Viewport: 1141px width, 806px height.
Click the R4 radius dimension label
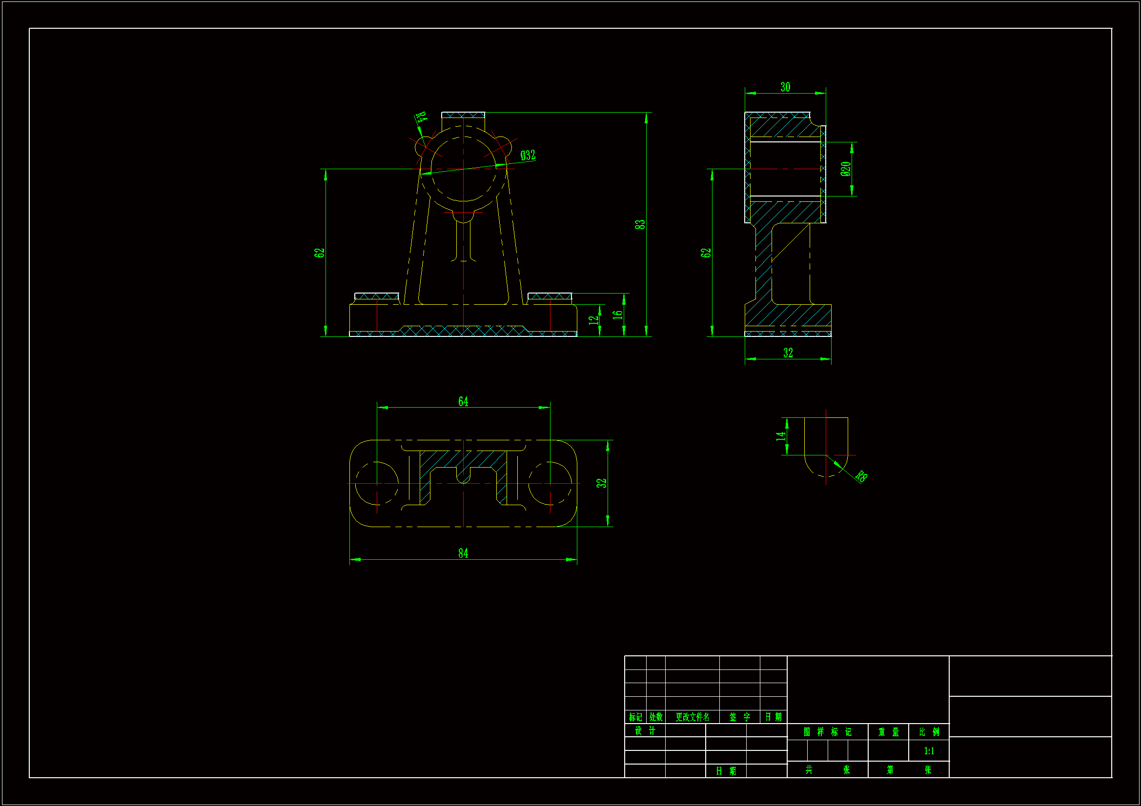pyautogui.click(x=421, y=118)
